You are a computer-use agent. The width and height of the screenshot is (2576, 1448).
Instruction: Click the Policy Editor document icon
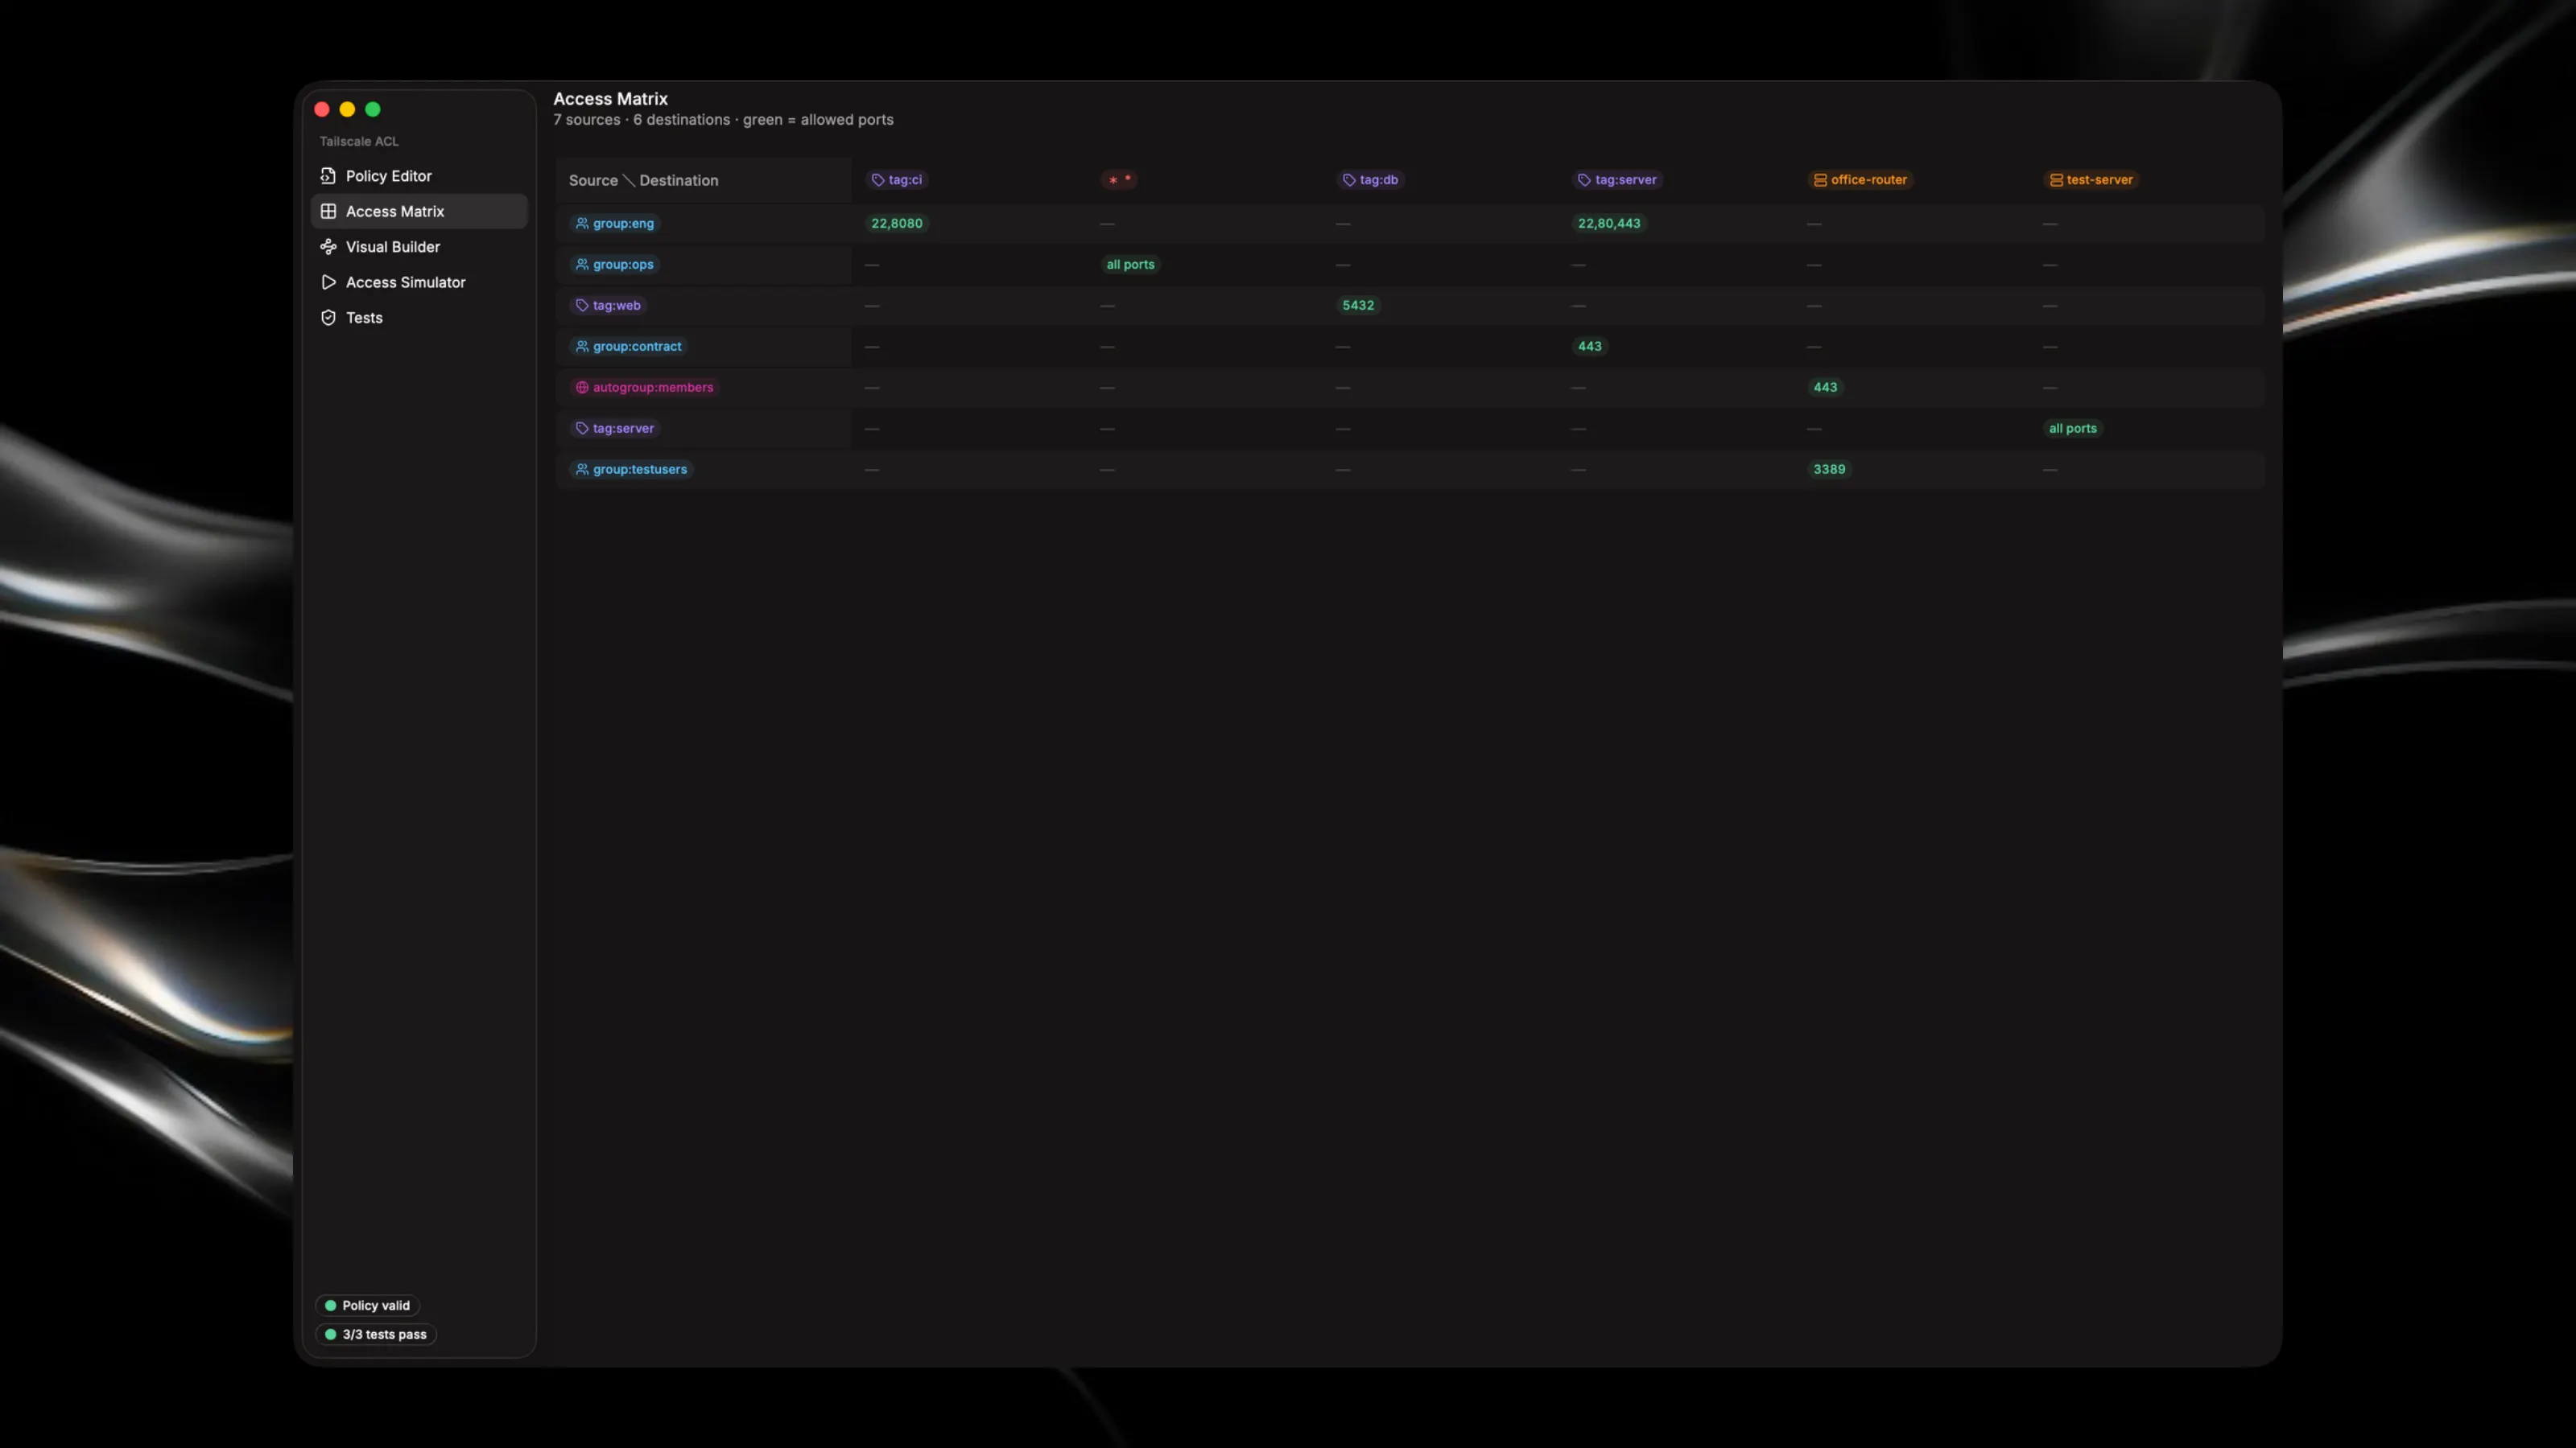coord(328,176)
